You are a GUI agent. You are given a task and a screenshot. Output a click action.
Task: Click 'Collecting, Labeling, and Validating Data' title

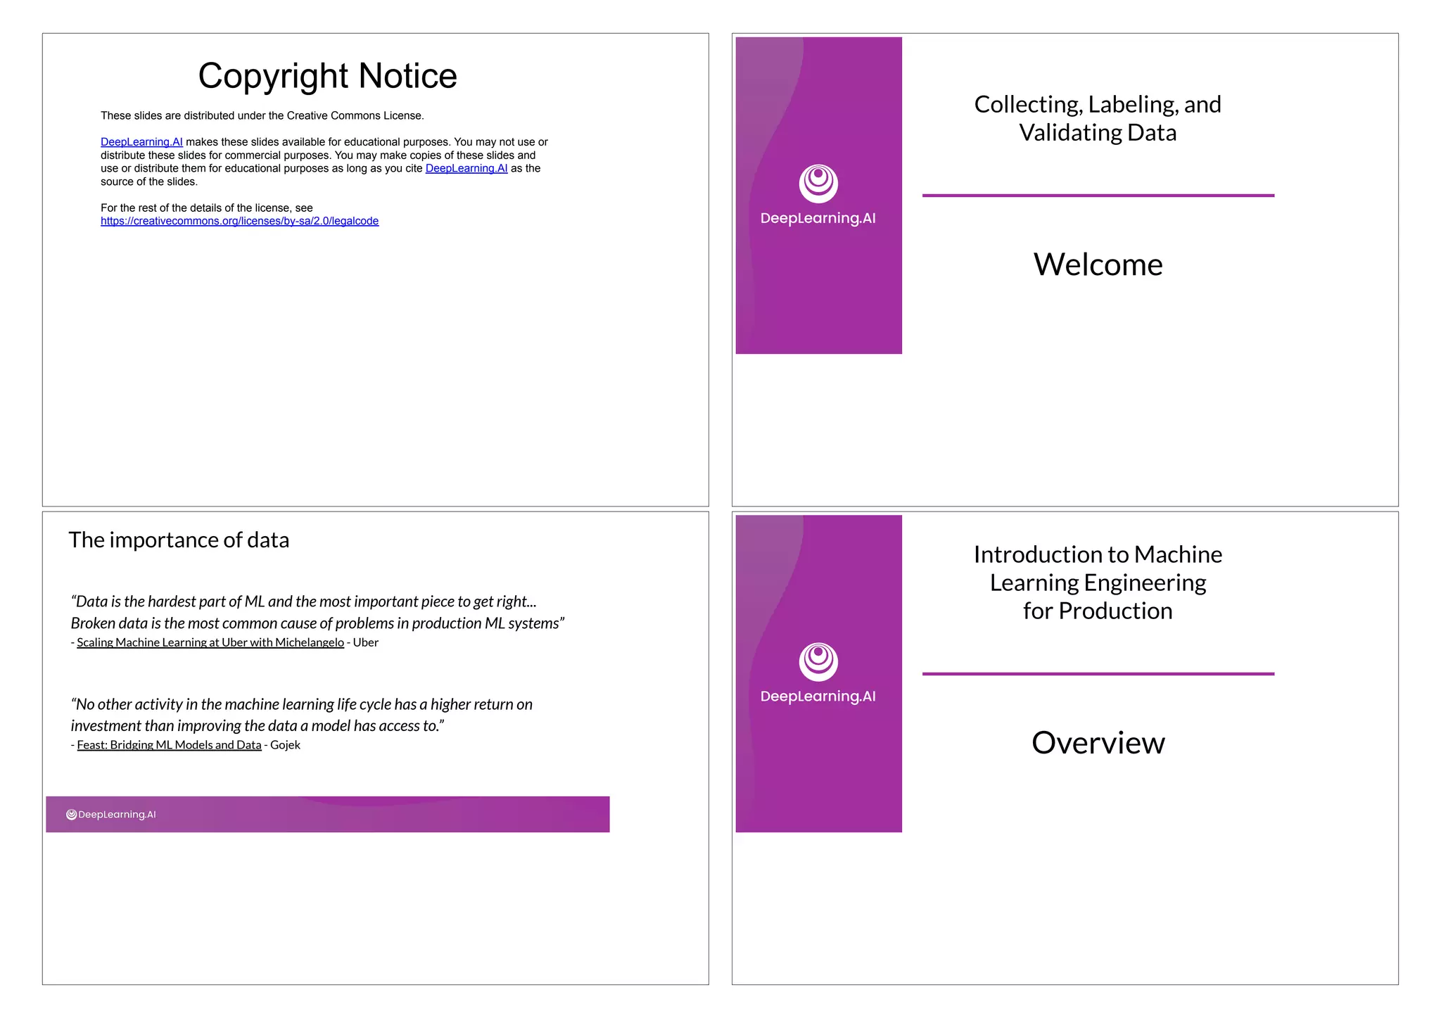(x=1098, y=118)
